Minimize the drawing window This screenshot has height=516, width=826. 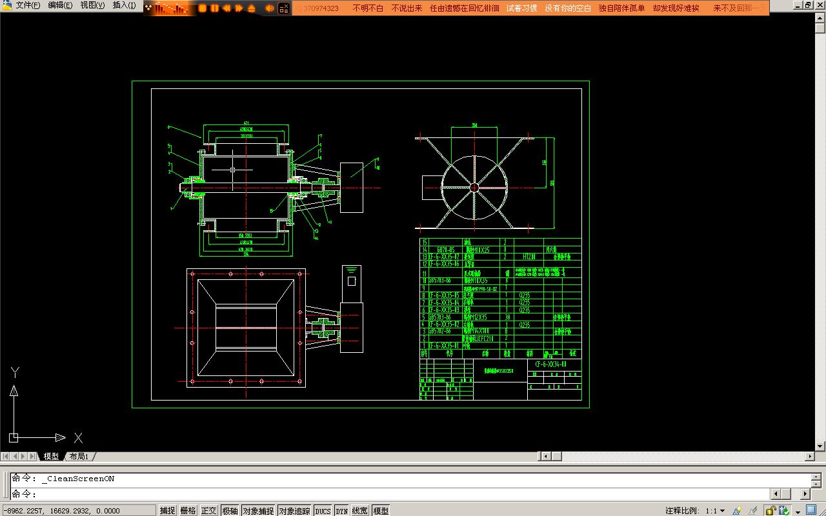point(798,5)
